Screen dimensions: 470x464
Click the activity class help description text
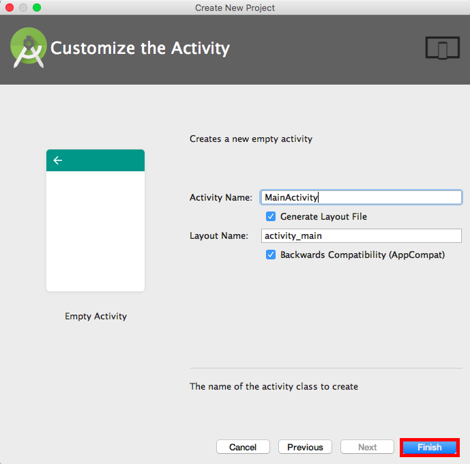click(x=274, y=386)
